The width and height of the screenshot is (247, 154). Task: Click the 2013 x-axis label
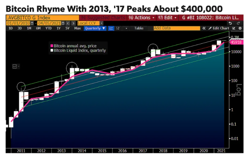point(62,151)
